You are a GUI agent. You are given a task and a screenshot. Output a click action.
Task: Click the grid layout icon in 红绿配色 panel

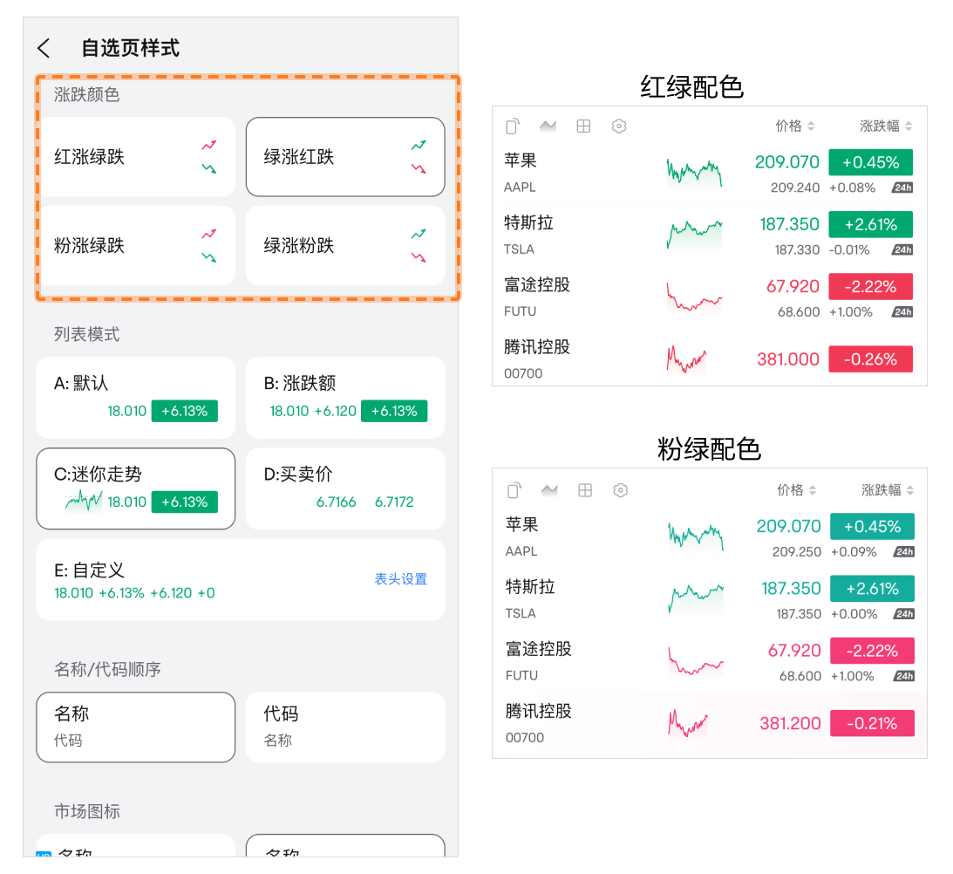(x=583, y=126)
